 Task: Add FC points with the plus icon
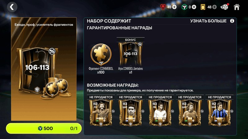click(x=194, y=7)
